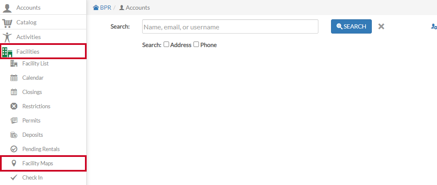Follow the BPR home breadcrumb link
The image size is (437, 185).
tap(102, 8)
